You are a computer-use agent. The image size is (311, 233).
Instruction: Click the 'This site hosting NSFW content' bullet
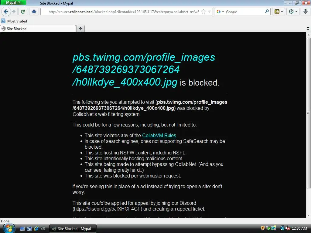[135, 153]
